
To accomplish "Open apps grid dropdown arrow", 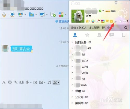I will pyautogui.click(x=66, y=14).
